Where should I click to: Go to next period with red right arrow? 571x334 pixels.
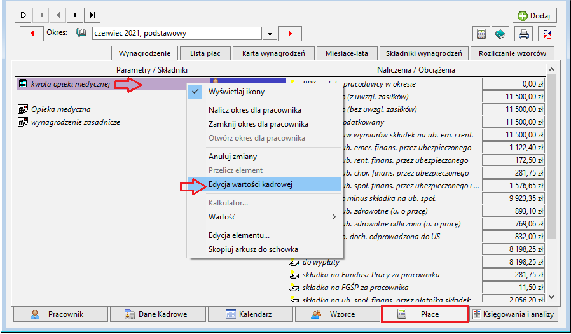pyautogui.click(x=290, y=34)
